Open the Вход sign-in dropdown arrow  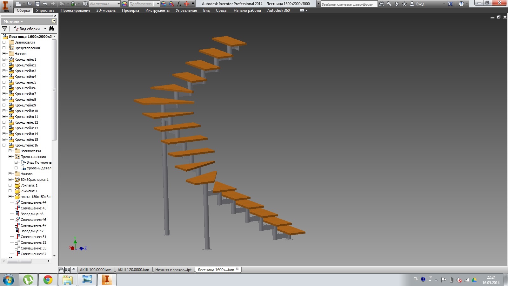point(444,4)
